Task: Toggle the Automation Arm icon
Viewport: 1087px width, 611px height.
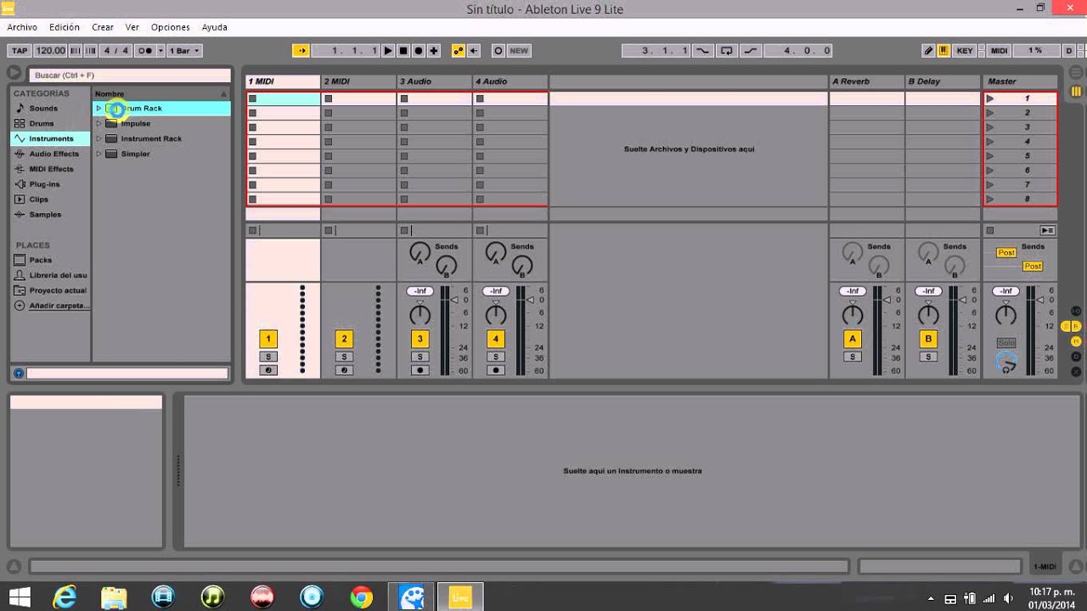Action: (459, 51)
